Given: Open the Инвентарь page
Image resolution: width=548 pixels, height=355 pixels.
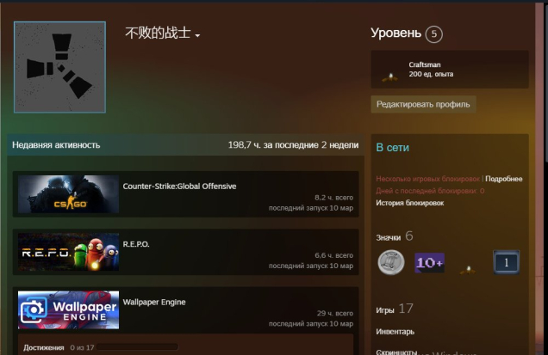Looking at the screenshot, I should [395, 332].
